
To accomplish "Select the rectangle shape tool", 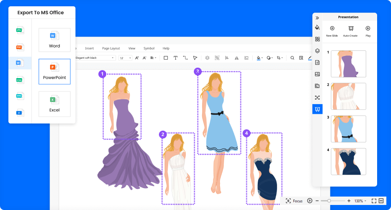I will coord(166,58).
